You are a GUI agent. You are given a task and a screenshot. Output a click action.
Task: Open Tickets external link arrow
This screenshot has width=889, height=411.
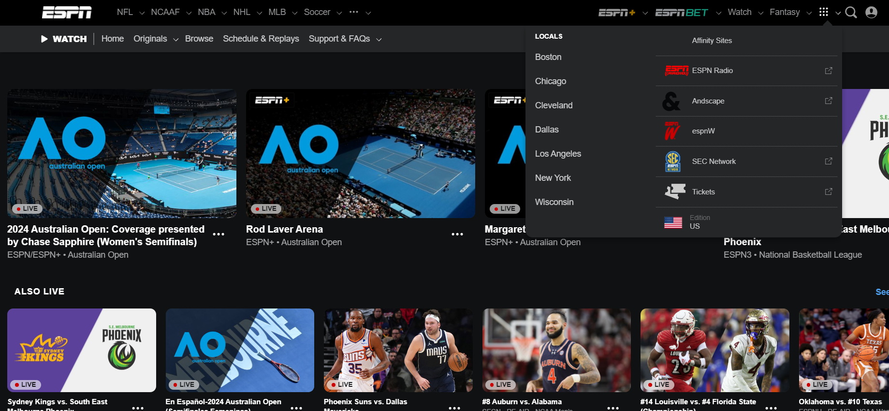[829, 191]
